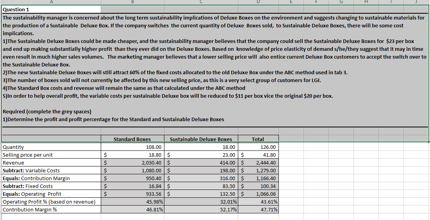Select the variable costs cell 1,080.00
This screenshot has height=220, width=430.
pos(132,170)
